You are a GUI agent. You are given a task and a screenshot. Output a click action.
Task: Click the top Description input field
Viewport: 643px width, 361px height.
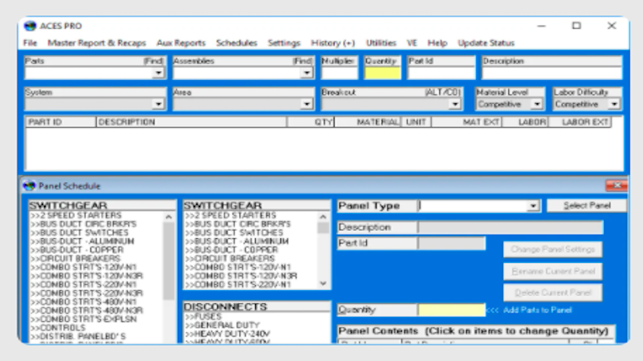(552, 74)
